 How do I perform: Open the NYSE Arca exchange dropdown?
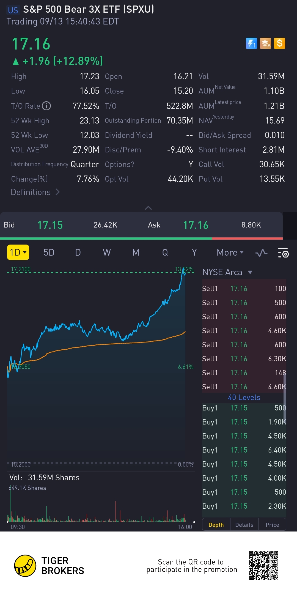[x=227, y=272]
